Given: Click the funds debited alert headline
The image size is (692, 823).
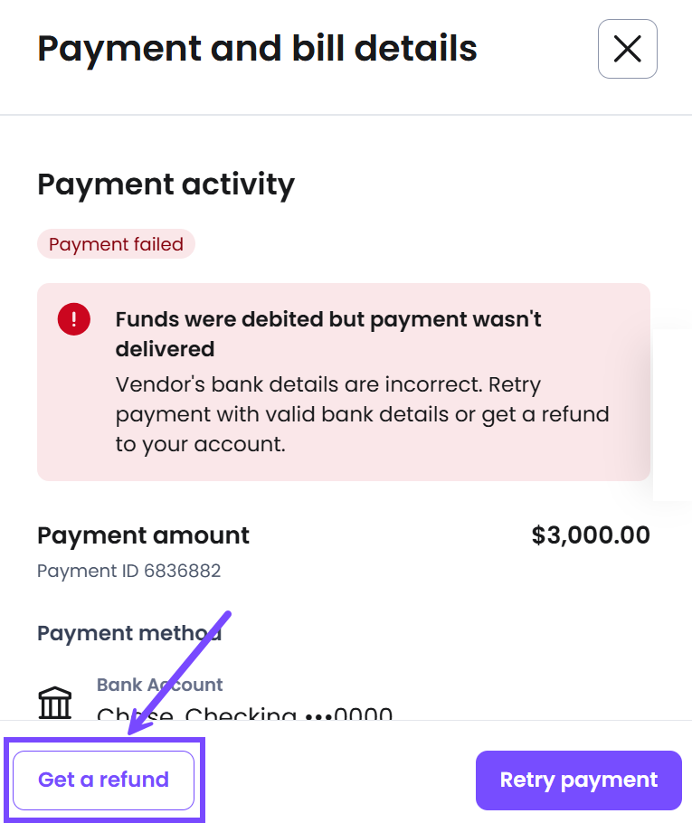Looking at the screenshot, I should tap(327, 333).
